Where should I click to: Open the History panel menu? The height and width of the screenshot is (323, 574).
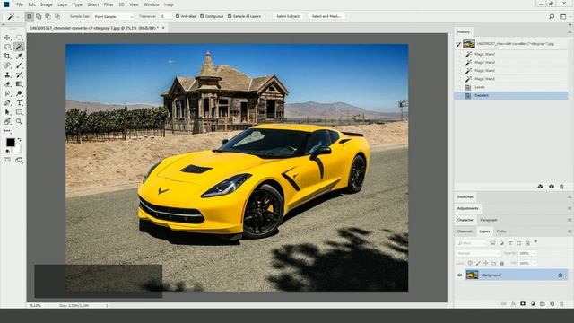coord(570,32)
